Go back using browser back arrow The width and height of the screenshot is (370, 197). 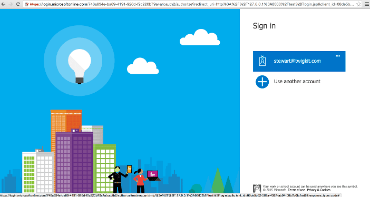coord(4,4)
